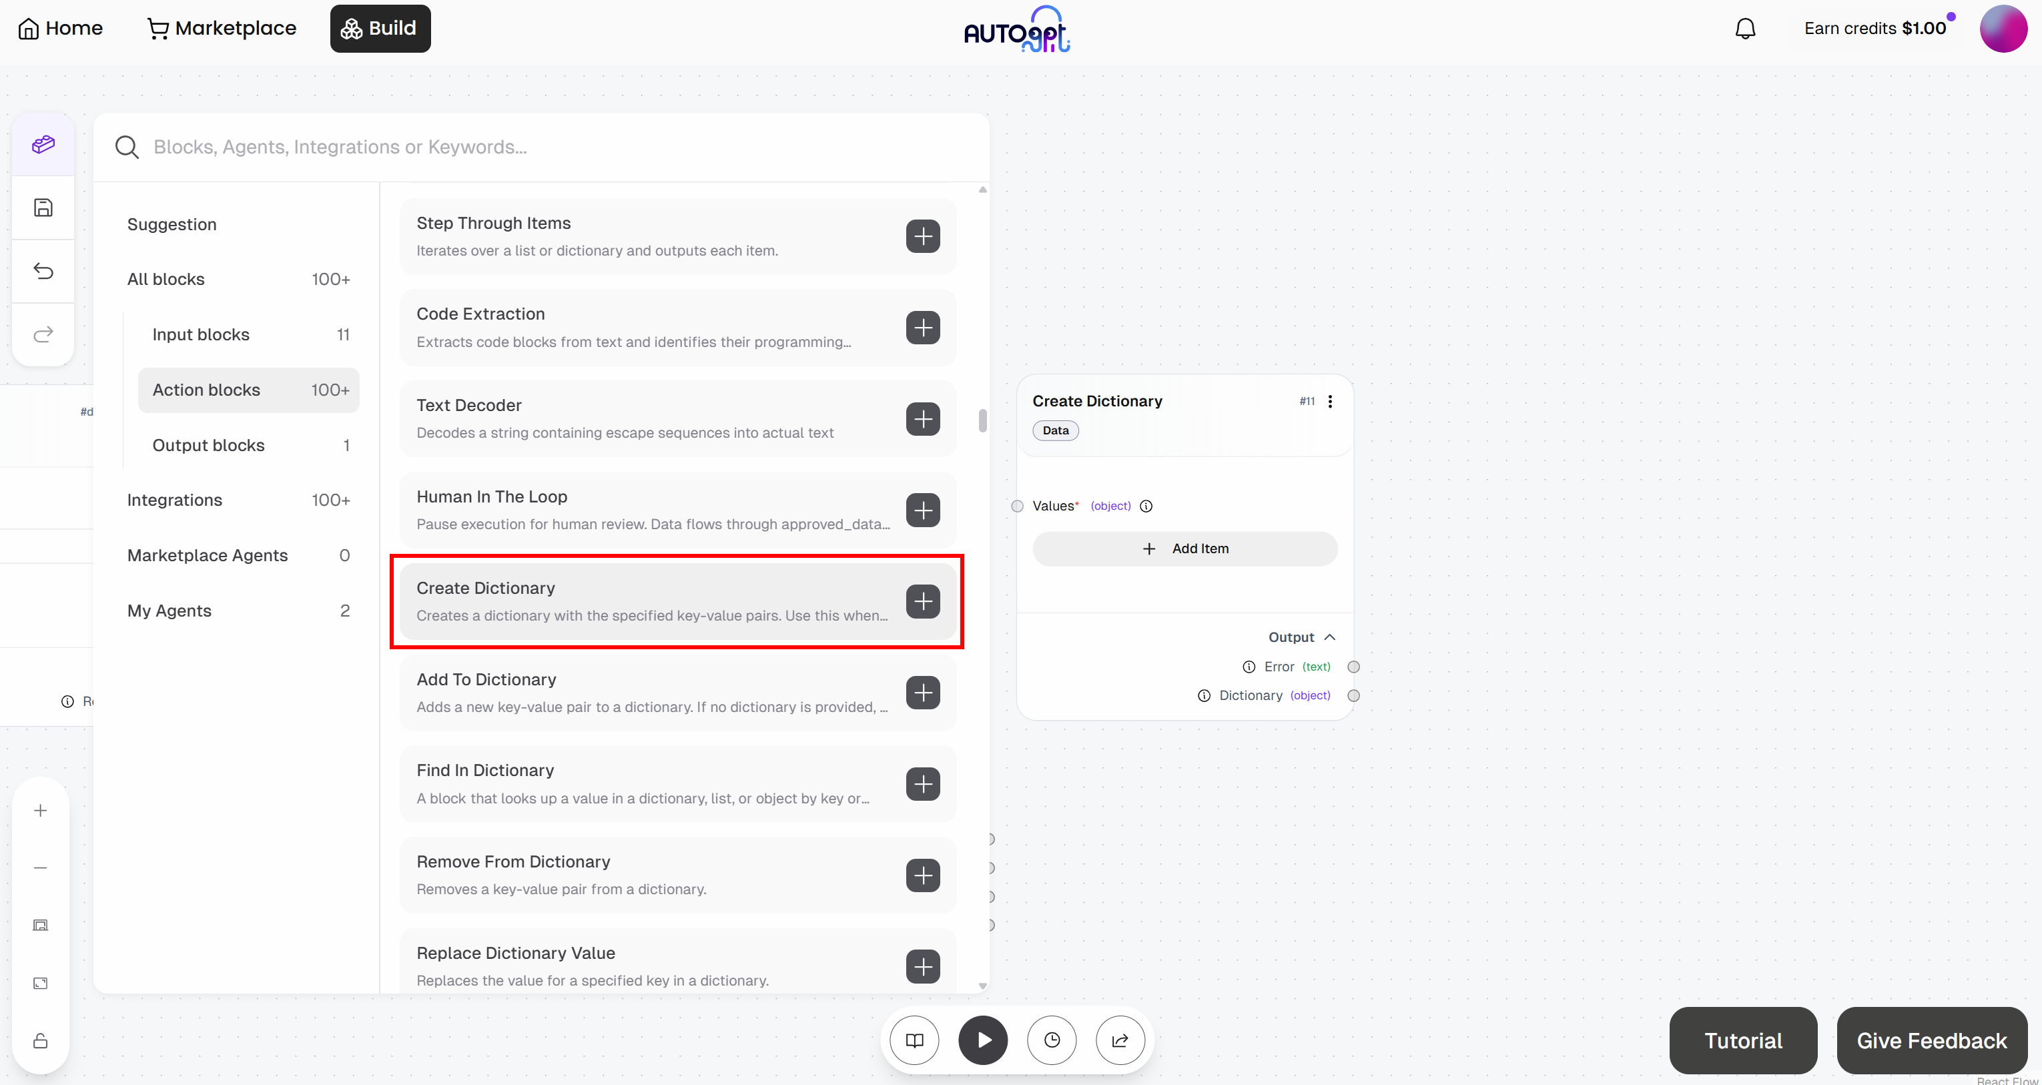Click Add Item on the Create Dictionary node
Viewport: 2042px width, 1085px height.
1184,548
